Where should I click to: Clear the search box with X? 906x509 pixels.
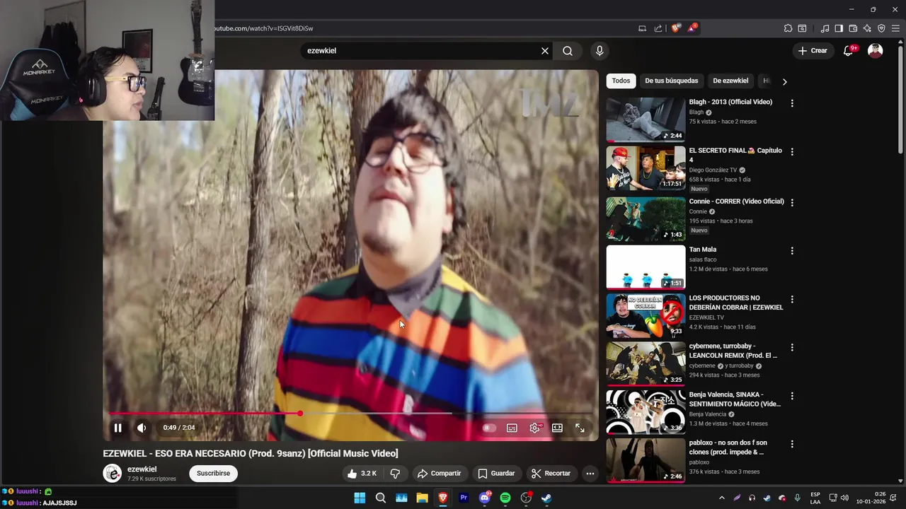coord(545,51)
